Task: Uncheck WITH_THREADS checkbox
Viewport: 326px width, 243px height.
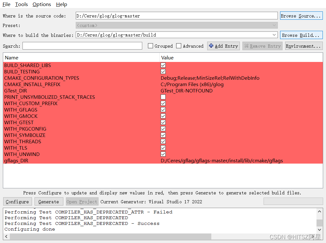Action: [163, 141]
